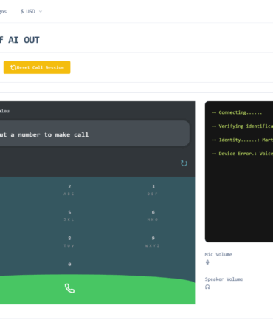Screen dimensions: 273x334
Task: Tap dial pad key 3 DEF
Action: tap(153, 190)
